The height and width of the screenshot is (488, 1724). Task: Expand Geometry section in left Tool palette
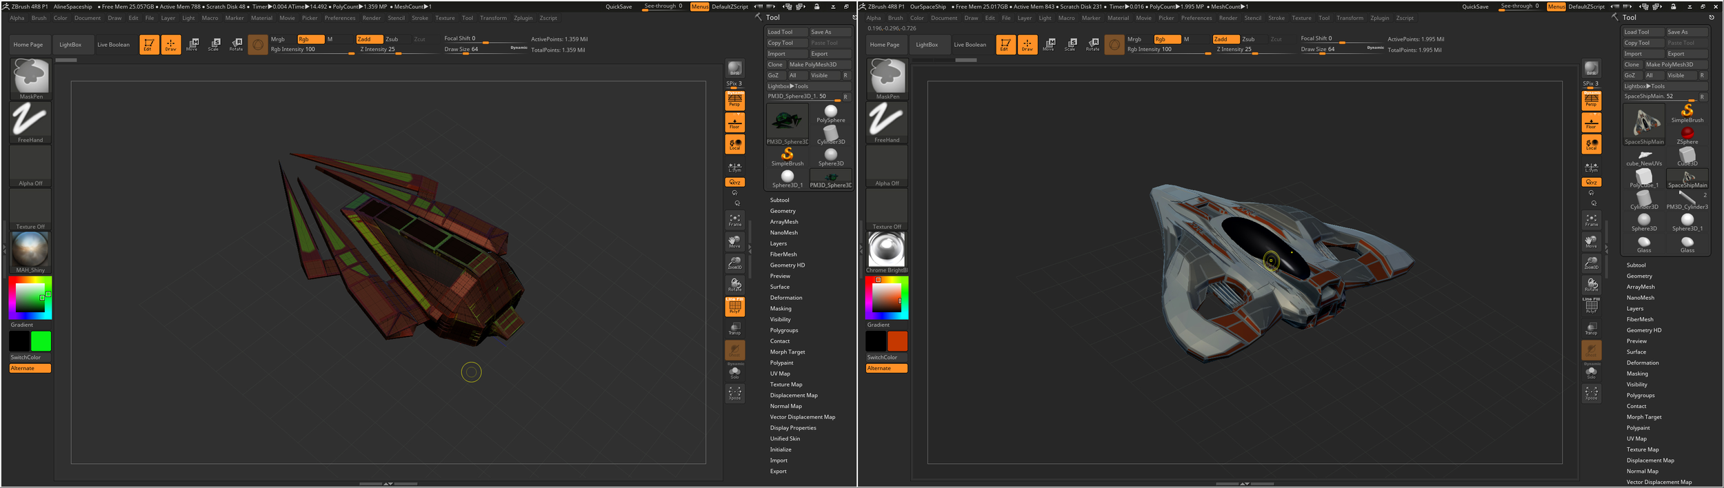coord(783,211)
